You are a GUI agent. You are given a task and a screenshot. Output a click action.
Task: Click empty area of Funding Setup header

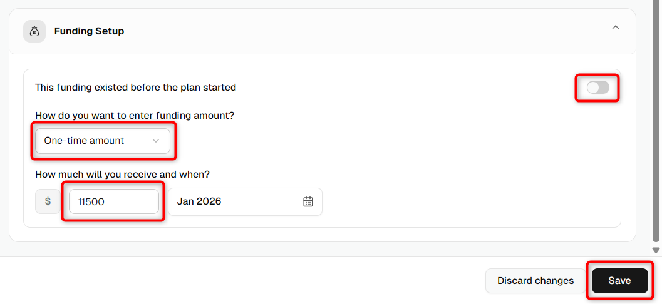coord(359,31)
